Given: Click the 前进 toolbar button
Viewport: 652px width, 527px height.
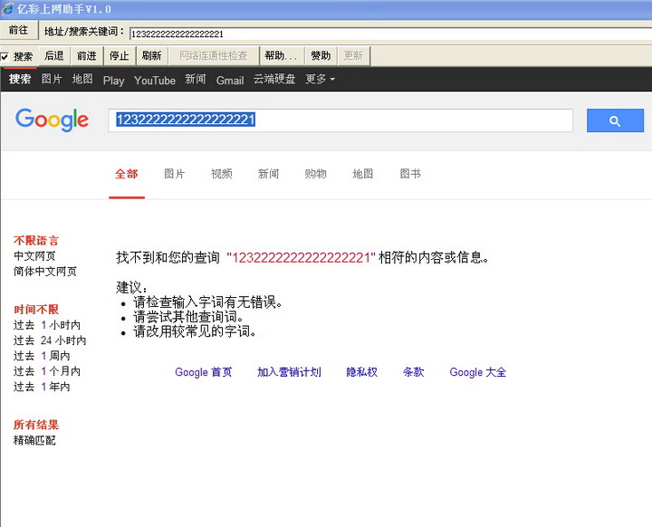Looking at the screenshot, I should click(x=87, y=56).
